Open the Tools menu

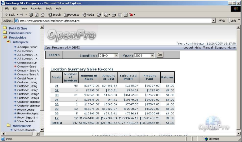pos(49,9)
